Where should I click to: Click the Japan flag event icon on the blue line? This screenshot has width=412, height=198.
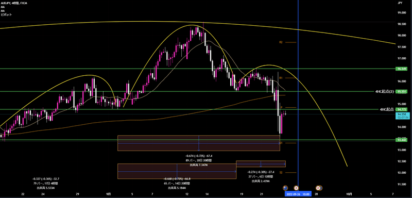[x=296, y=188]
